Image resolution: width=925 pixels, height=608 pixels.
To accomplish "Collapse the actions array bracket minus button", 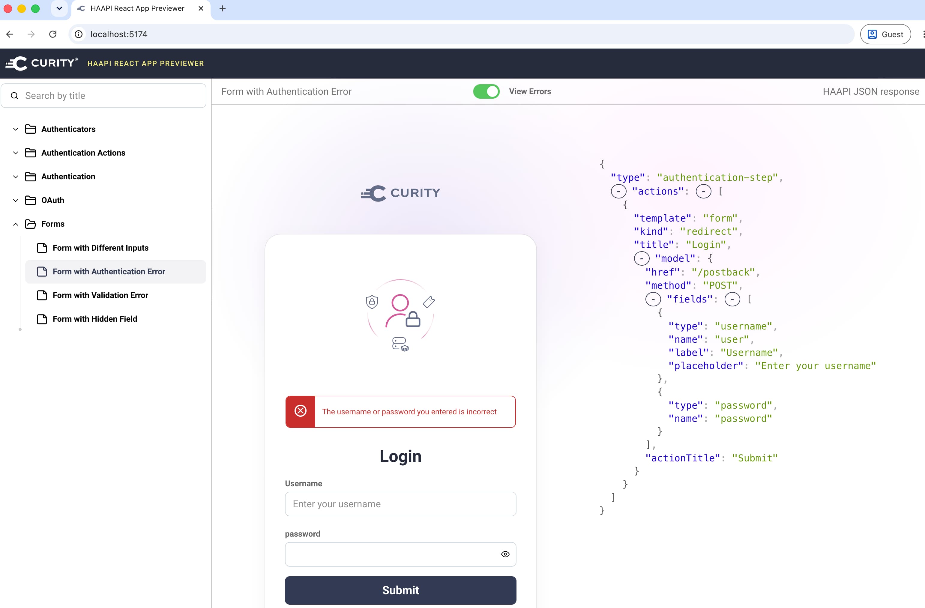I will 703,191.
